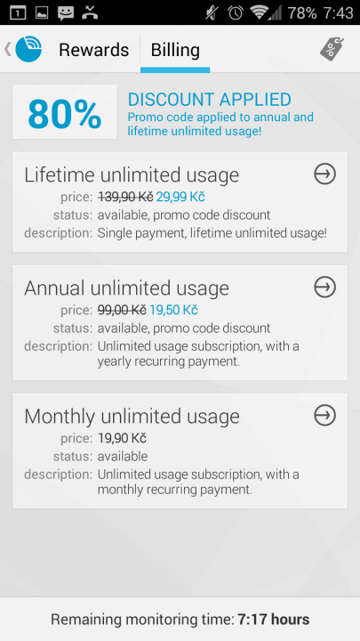Select Lifetime unlimited usage plan title
Viewport: 360px width, 641px height.
pos(132,175)
